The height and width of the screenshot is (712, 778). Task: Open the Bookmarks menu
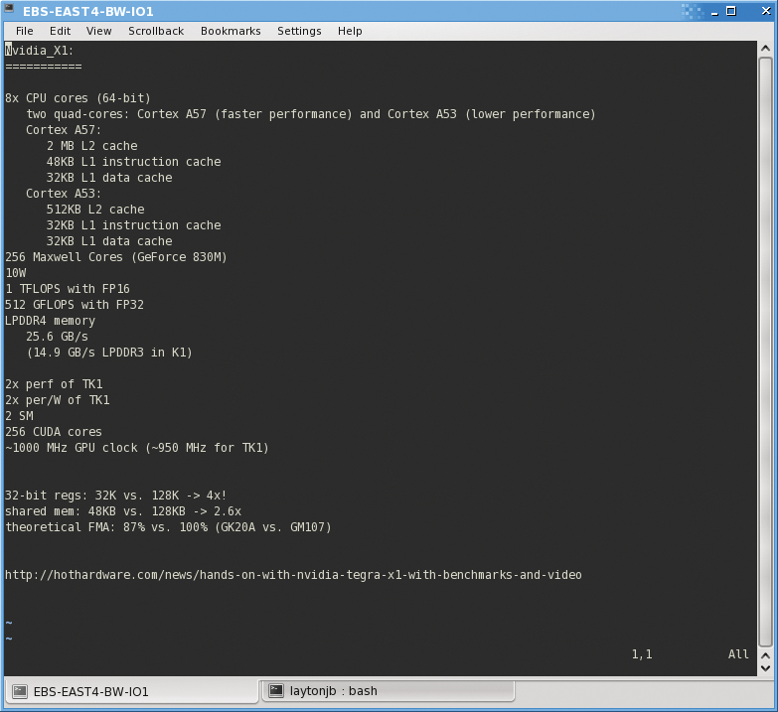[231, 31]
